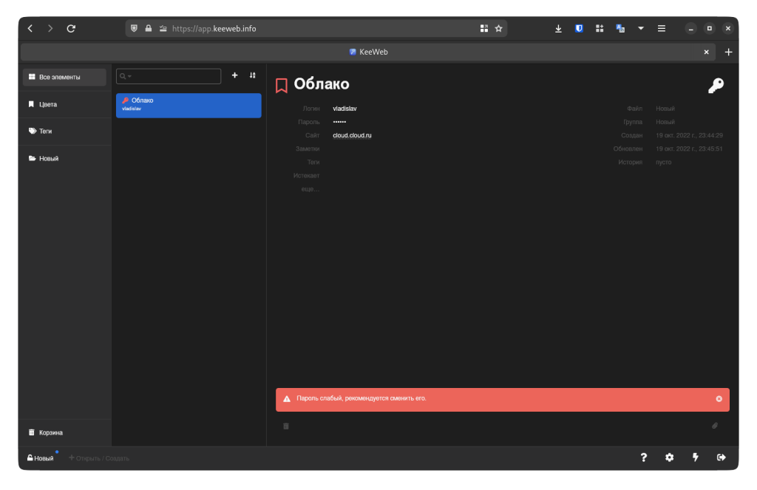This screenshot has height=490, width=757.
Task: Open the translate extension icon
Action: [x=620, y=29]
